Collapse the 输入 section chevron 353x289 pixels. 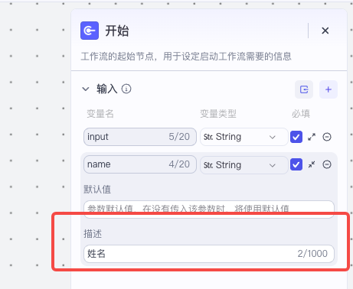pyautogui.click(x=85, y=89)
